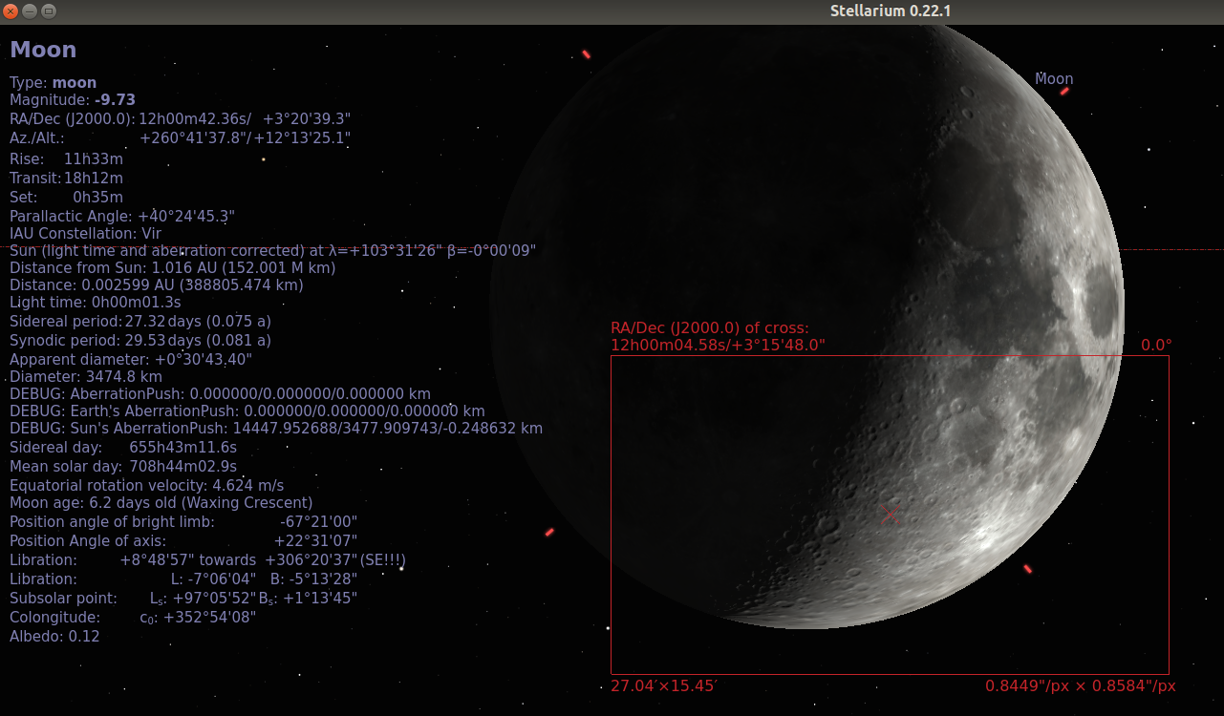Click the upper-left red selection marker
The image size is (1224, 716).
coord(586,54)
